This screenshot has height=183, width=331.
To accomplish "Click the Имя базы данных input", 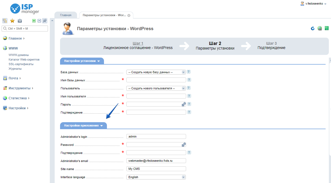I will [x=156, y=80].
